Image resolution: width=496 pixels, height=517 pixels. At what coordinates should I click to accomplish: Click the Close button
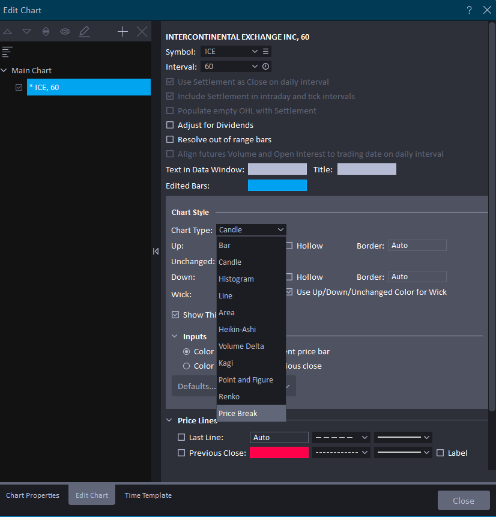(464, 501)
